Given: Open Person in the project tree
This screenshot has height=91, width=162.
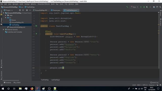Looking at the screenshot, I should 14,20.
